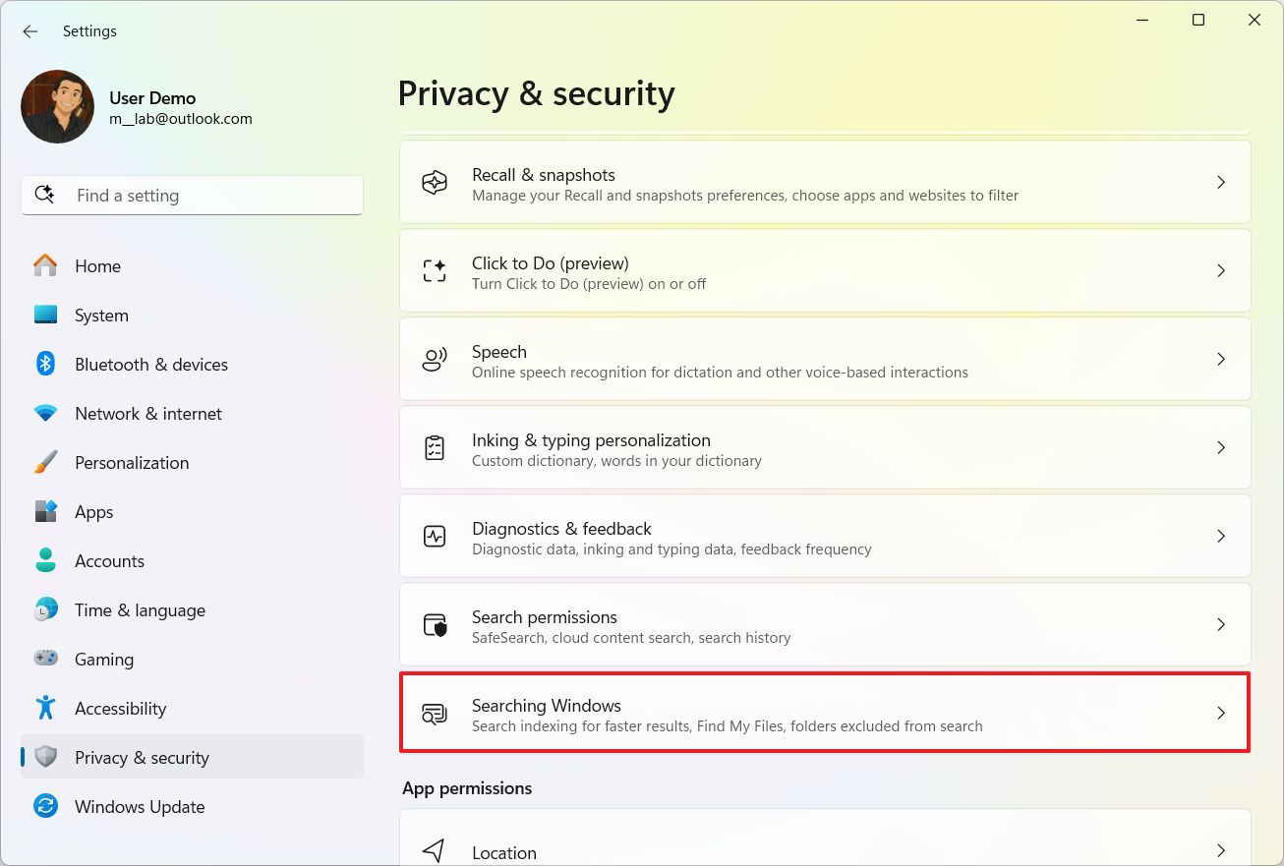Open Diagnostics & feedback chevron arrow
1284x866 pixels.
(1221, 537)
